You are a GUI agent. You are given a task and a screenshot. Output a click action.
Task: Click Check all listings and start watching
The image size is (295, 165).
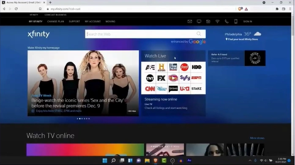click(166, 108)
